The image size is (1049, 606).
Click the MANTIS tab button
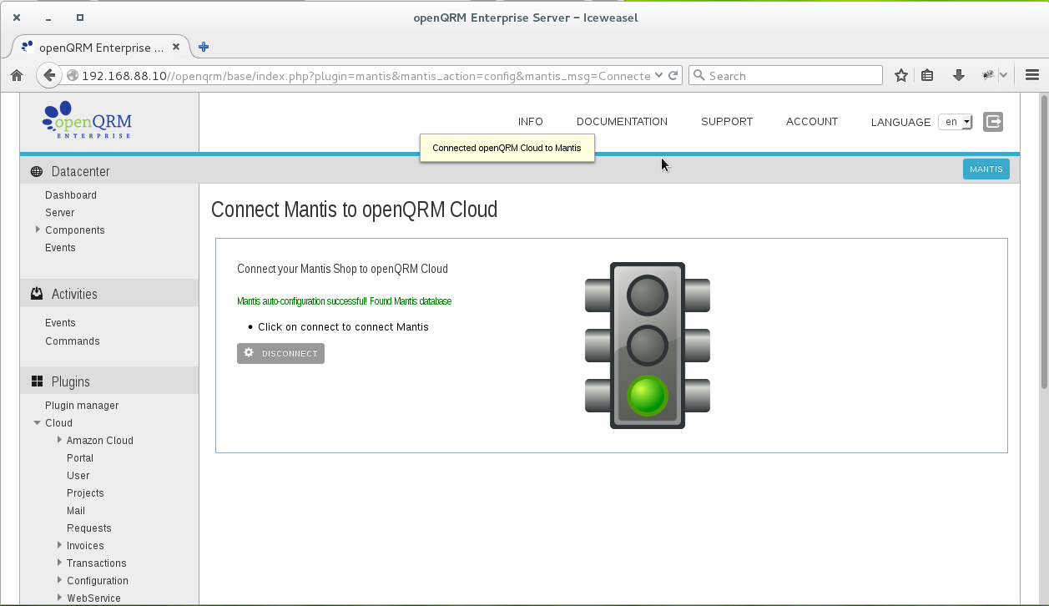click(986, 169)
